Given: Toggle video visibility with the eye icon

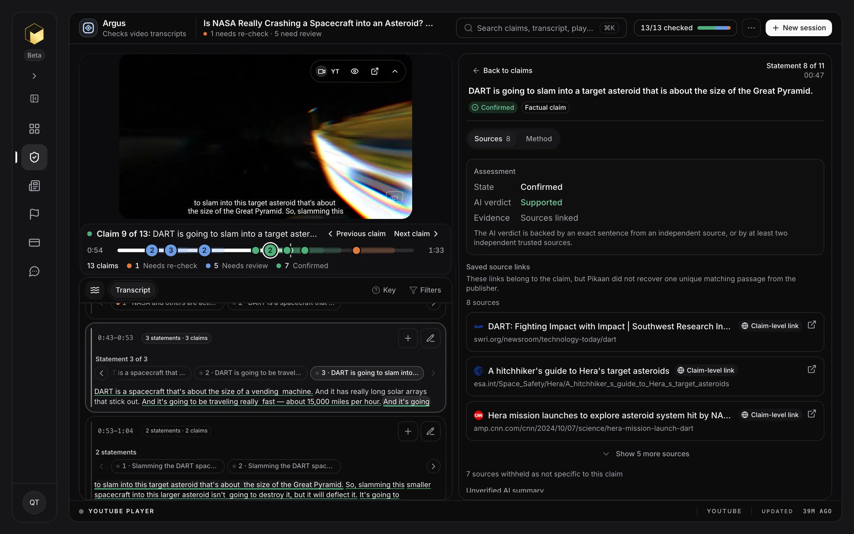Looking at the screenshot, I should [x=355, y=71].
